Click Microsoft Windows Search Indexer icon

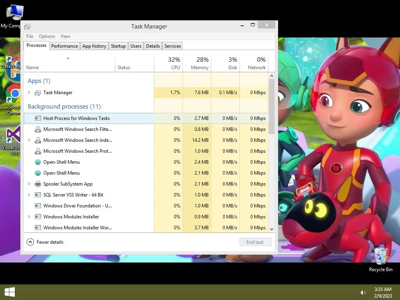click(38, 140)
